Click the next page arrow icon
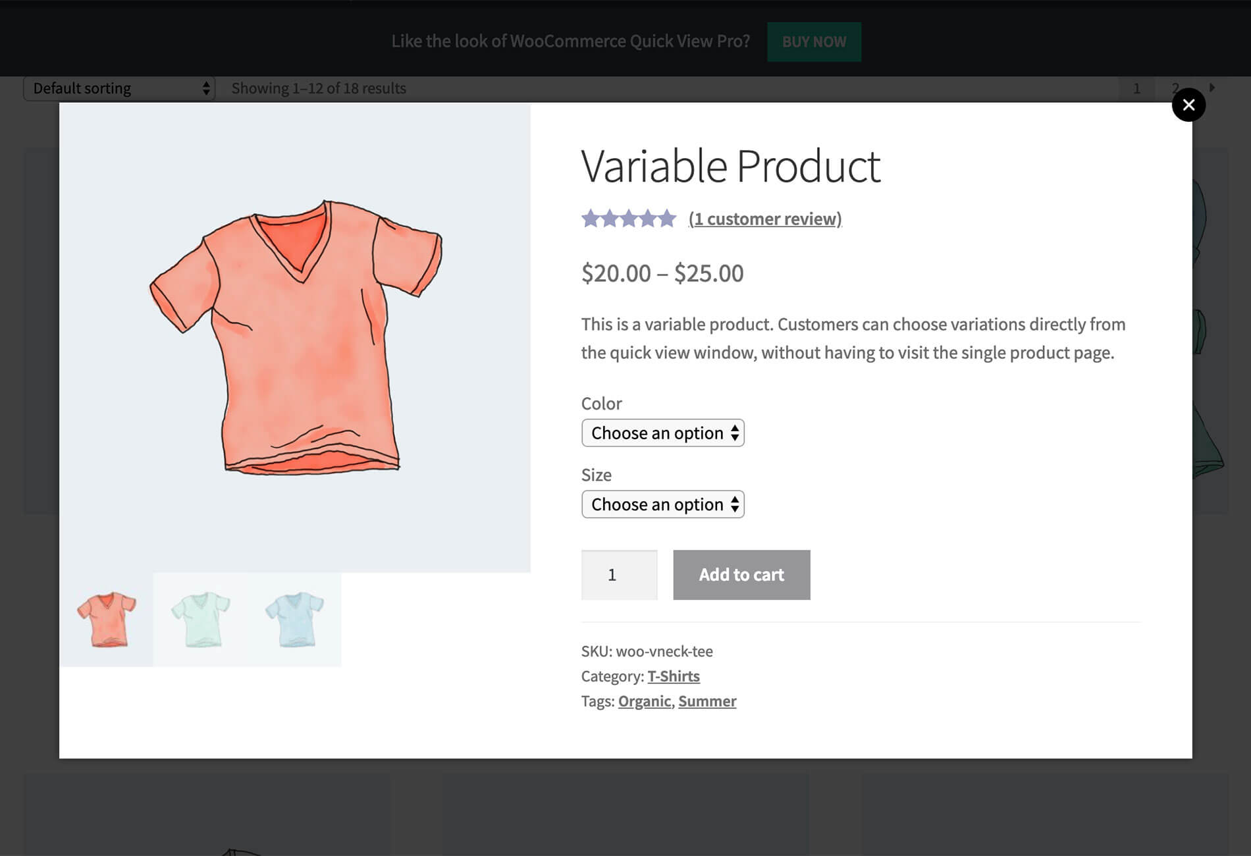This screenshot has width=1251, height=856. 1212,88
